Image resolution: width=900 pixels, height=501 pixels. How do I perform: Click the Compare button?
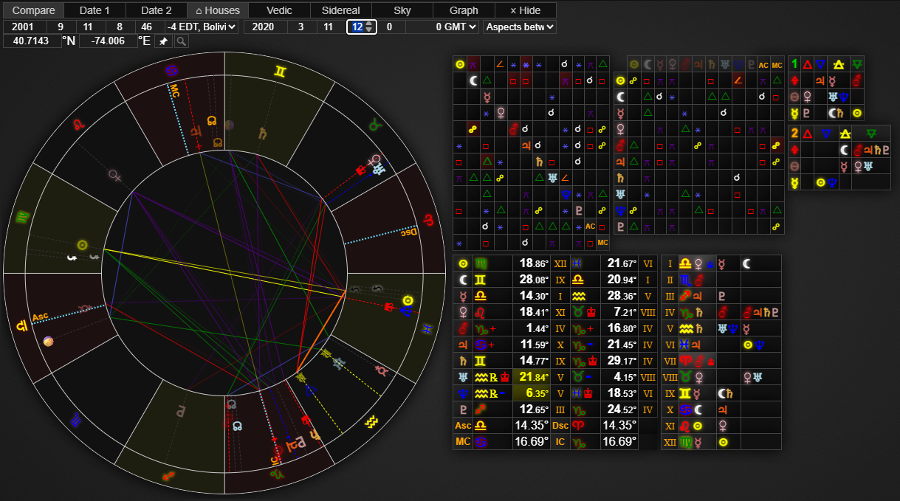[33, 10]
